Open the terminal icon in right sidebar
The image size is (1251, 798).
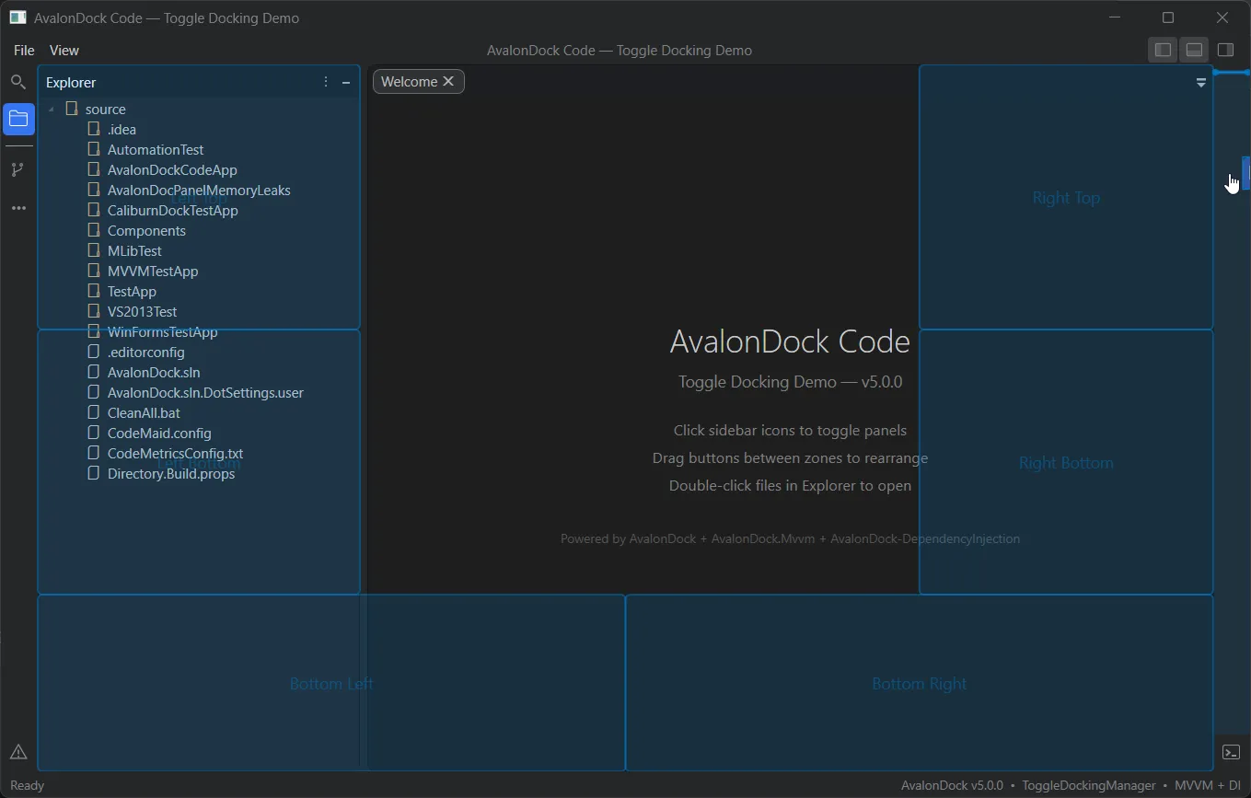coord(1231,752)
